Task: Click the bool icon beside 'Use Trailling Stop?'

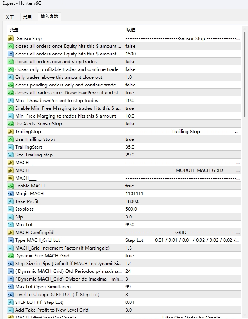Action: [11, 139]
